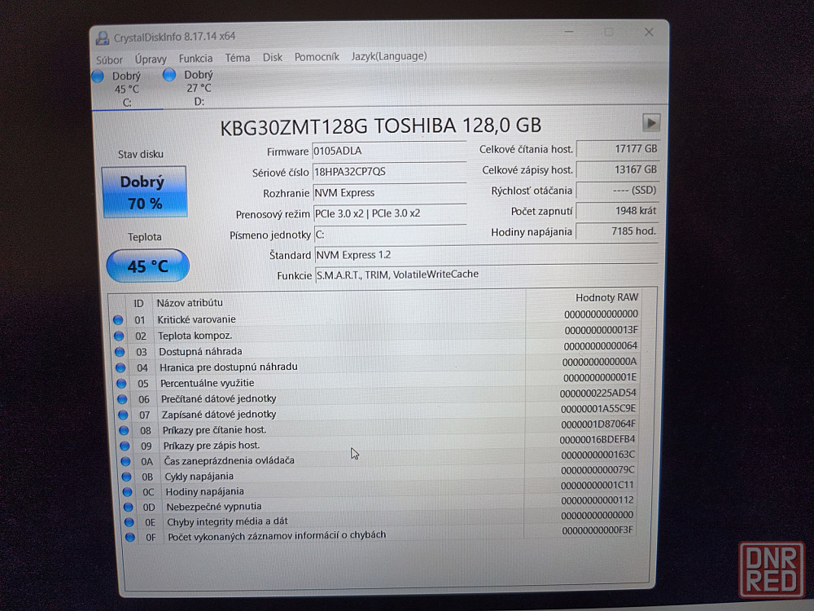Open the Funkcia menu

tap(195, 58)
